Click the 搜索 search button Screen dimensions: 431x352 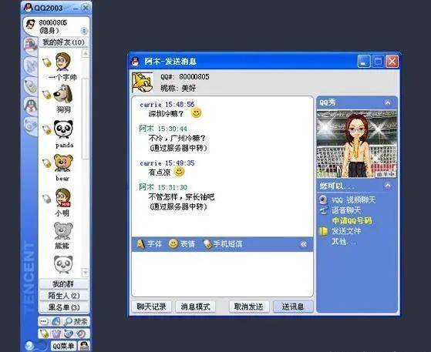coord(76,321)
